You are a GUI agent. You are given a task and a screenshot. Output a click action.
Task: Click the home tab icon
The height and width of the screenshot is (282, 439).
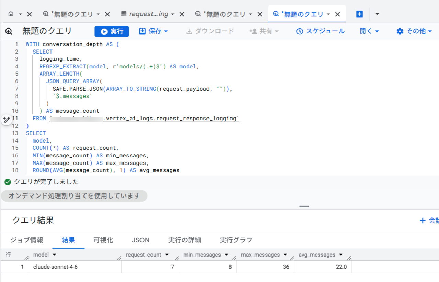tap(11, 14)
